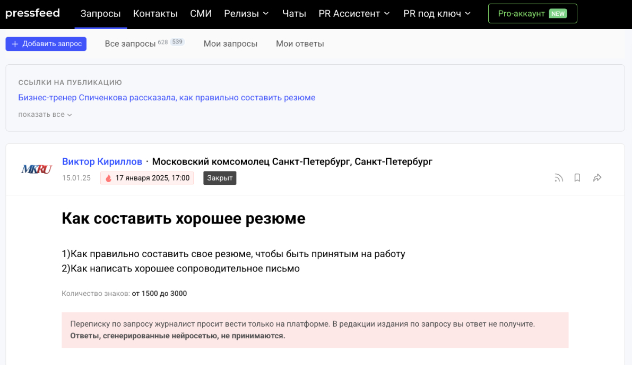Expand the PR Ассистент menu
632x367 pixels.
point(354,14)
